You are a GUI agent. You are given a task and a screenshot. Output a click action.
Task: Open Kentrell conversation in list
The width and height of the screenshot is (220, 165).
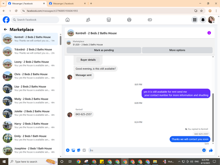coord(29,39)
